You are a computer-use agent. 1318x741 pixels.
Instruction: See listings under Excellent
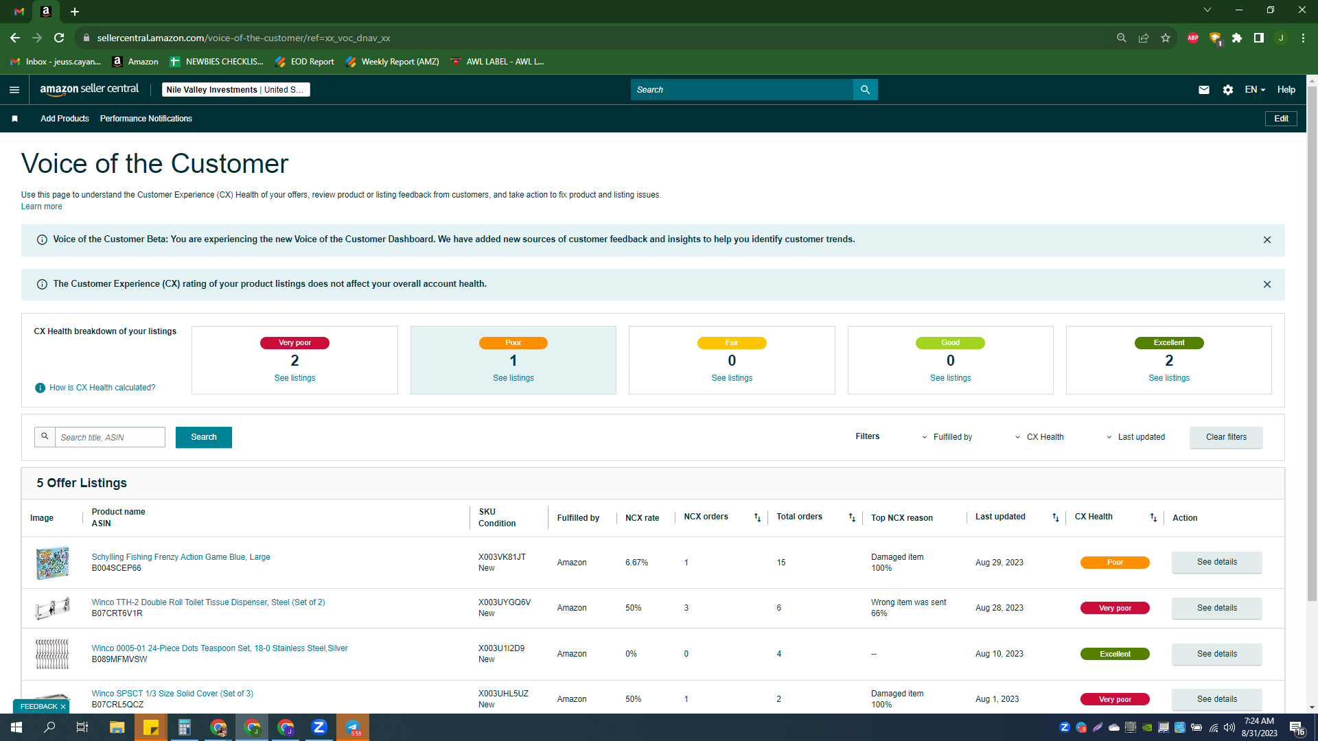point(1169,379)
